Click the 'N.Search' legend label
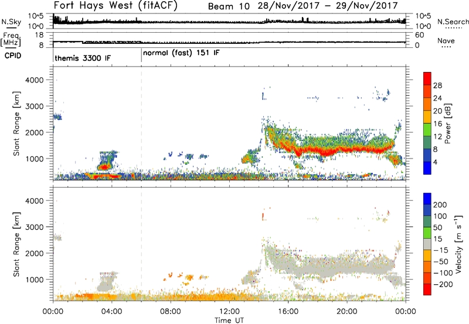469x324 pixels. coord(453,22)
